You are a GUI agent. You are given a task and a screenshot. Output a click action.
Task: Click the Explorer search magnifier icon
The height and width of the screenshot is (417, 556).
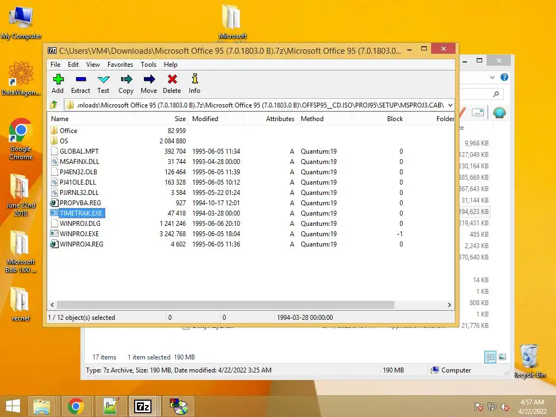click(496, 94)
